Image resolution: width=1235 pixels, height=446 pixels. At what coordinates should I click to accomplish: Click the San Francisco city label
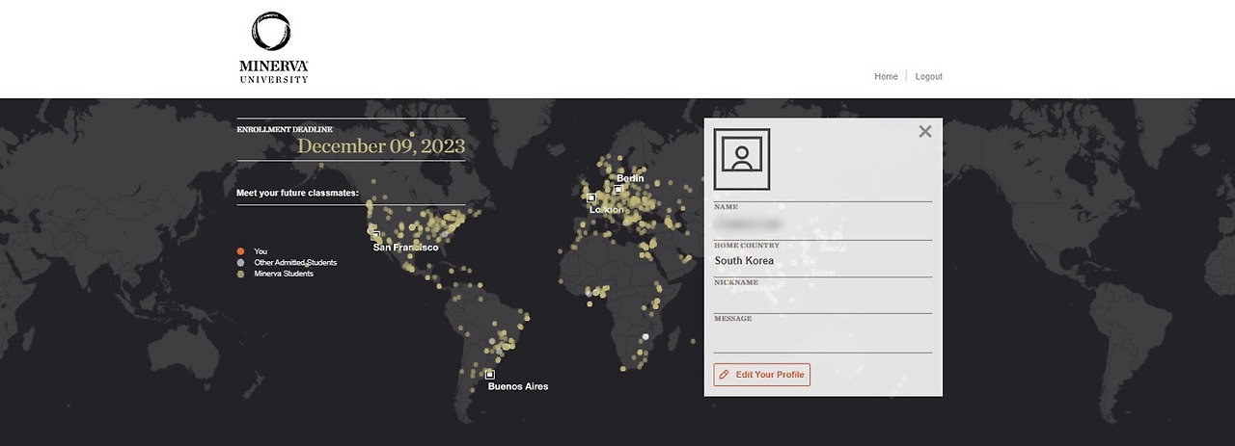click(x=406, y=248)
